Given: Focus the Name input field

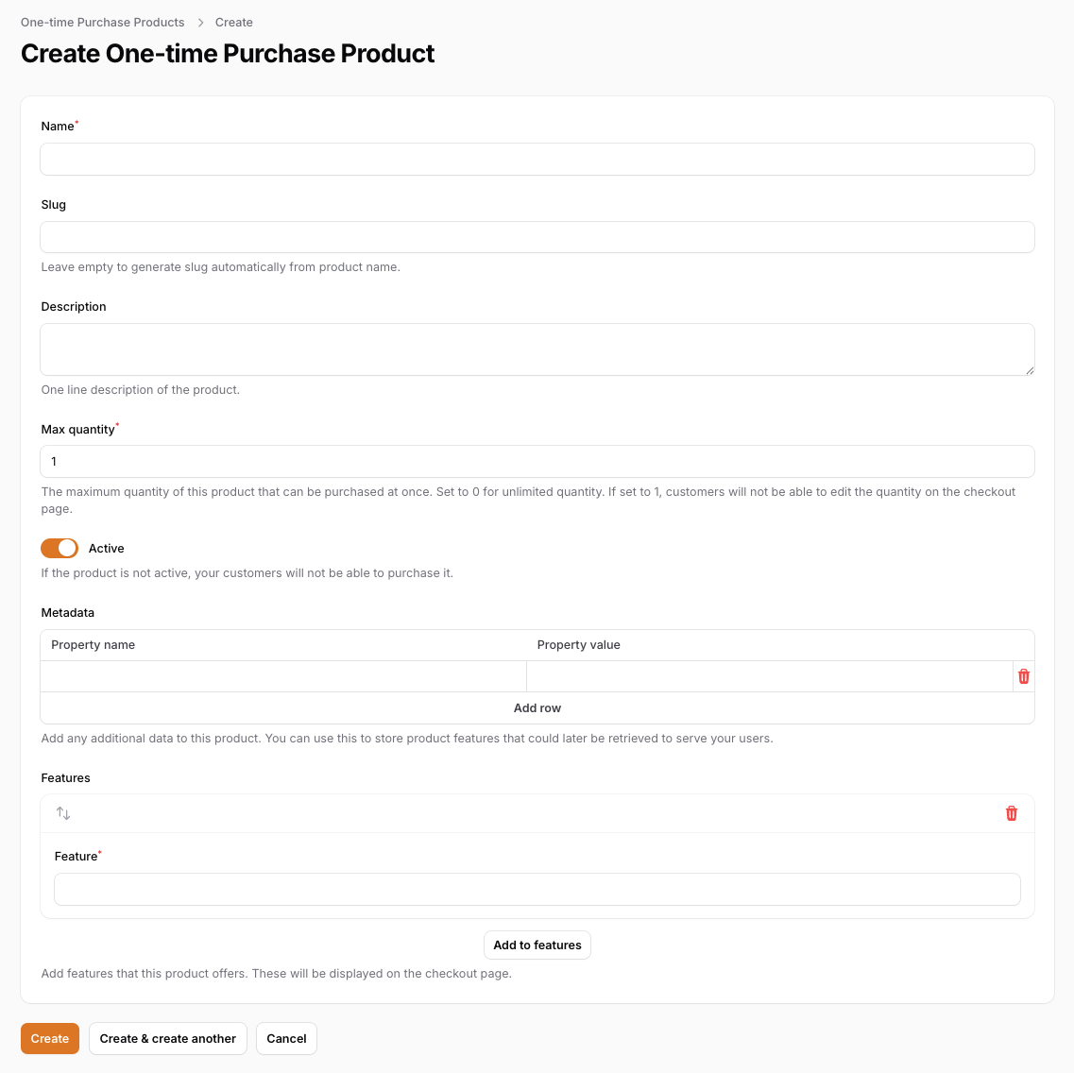Looking at the screenshot, I should point(537,160).
